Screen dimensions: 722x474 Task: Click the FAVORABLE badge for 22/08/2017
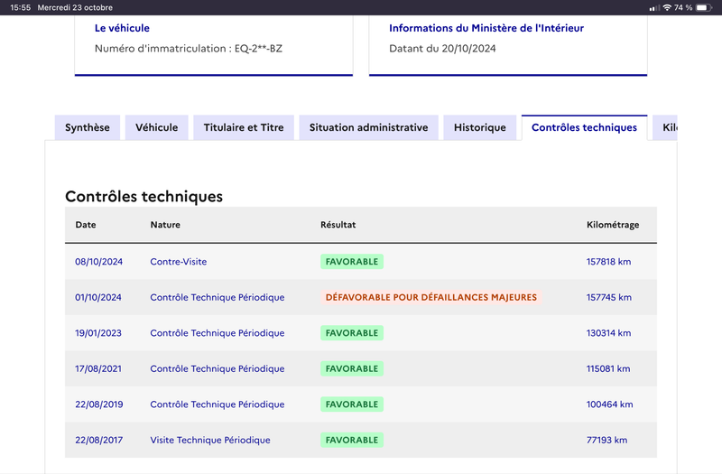click(x=352, y=440)
